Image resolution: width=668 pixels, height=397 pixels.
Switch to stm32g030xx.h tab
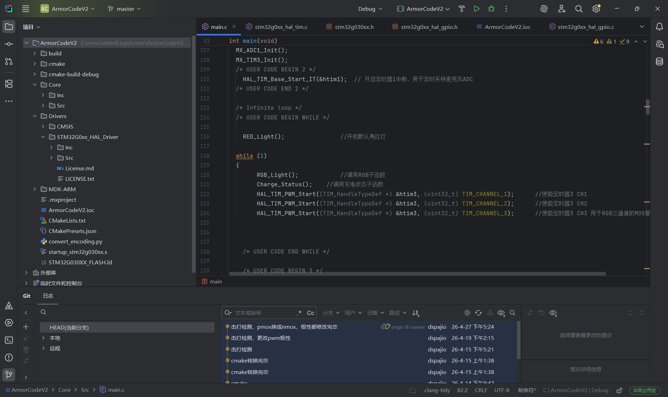350,27
